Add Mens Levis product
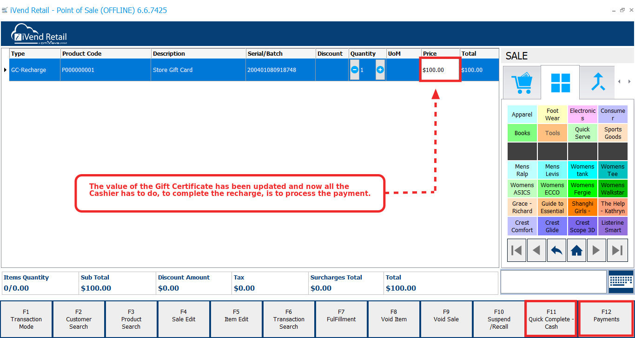Image resolution: width=635 pixels, height=338 pixels. click(552, 170)
